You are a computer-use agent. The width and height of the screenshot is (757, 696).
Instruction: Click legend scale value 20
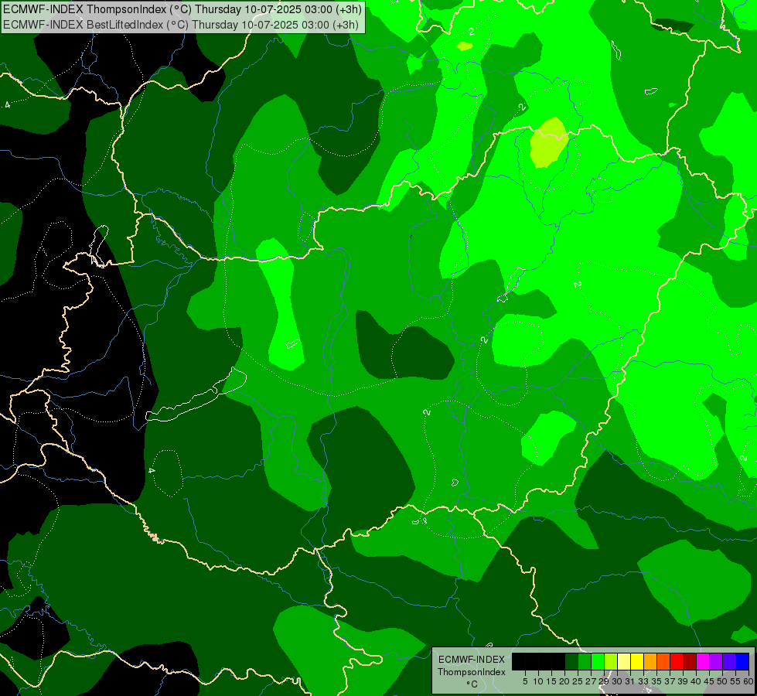coord(565,681)
